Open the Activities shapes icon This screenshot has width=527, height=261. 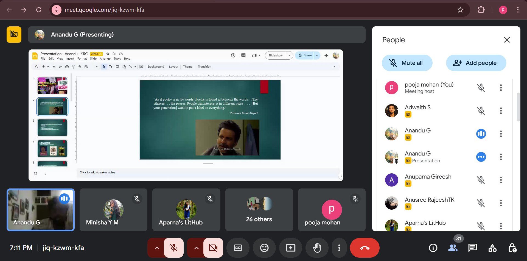pos(492,248)
